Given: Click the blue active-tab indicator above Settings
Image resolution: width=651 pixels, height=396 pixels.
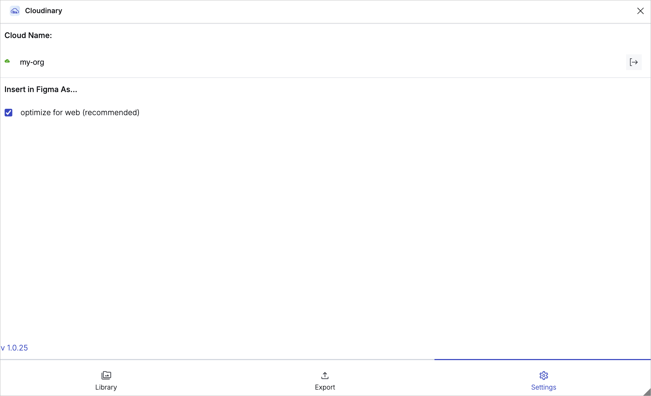Looking at the screenshot, I should point(542,359).
